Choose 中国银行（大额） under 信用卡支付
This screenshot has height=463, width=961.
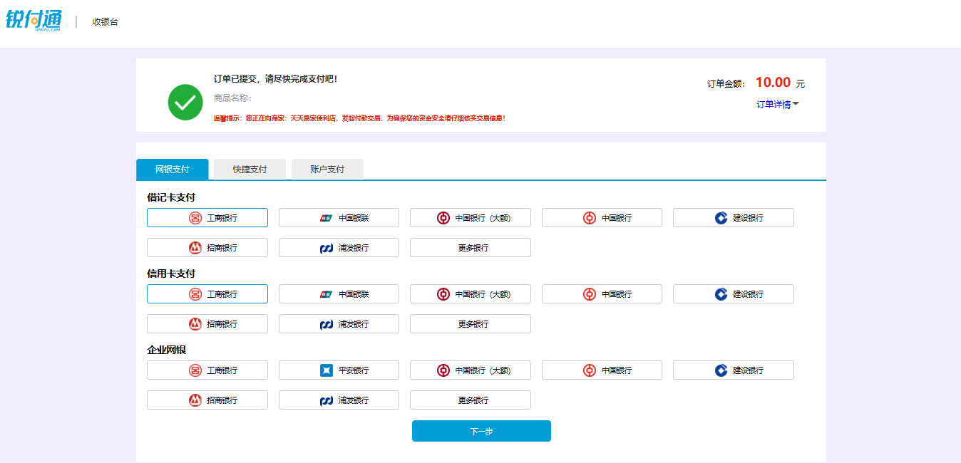471,294
